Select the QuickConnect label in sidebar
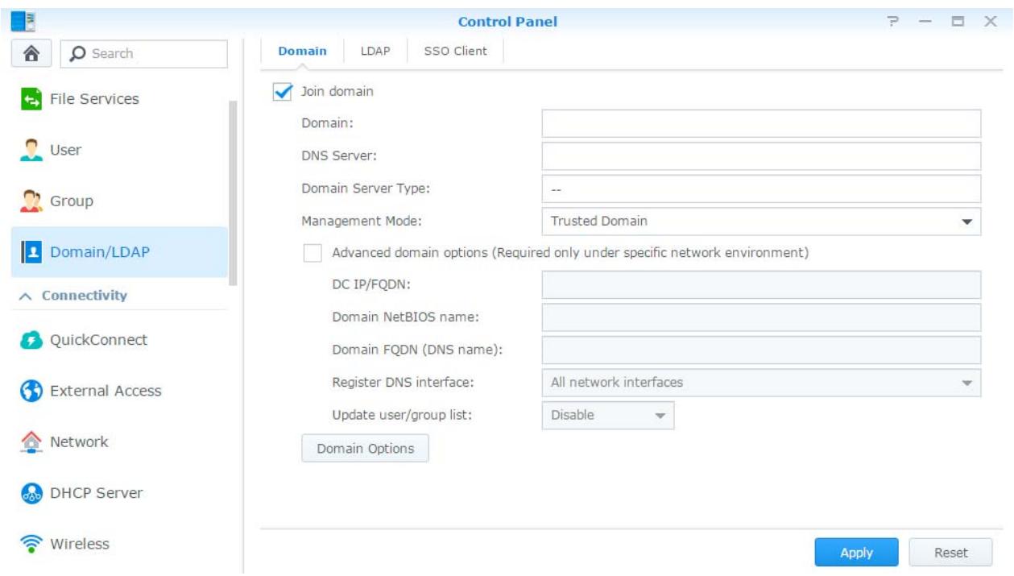 point(99,340)
